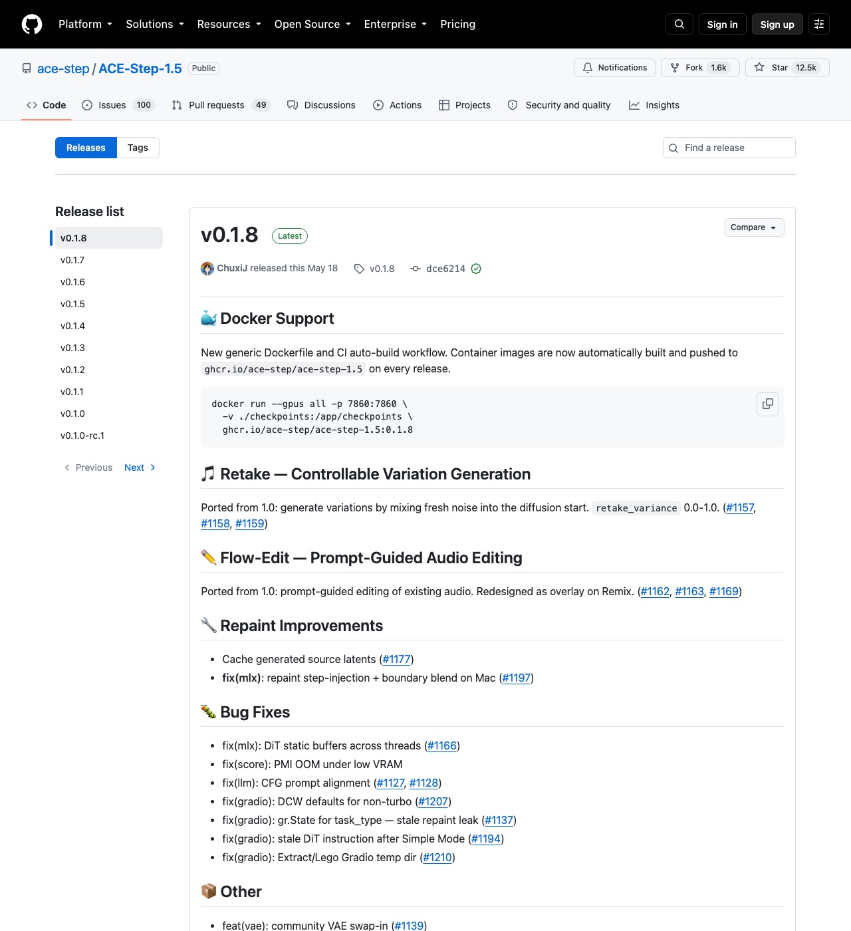Open pull request #1194
Viewport: 851px width, 931px height.
pos(486,839)
